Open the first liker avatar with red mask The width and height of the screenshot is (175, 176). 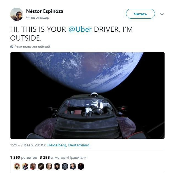(x=17, y=166)
